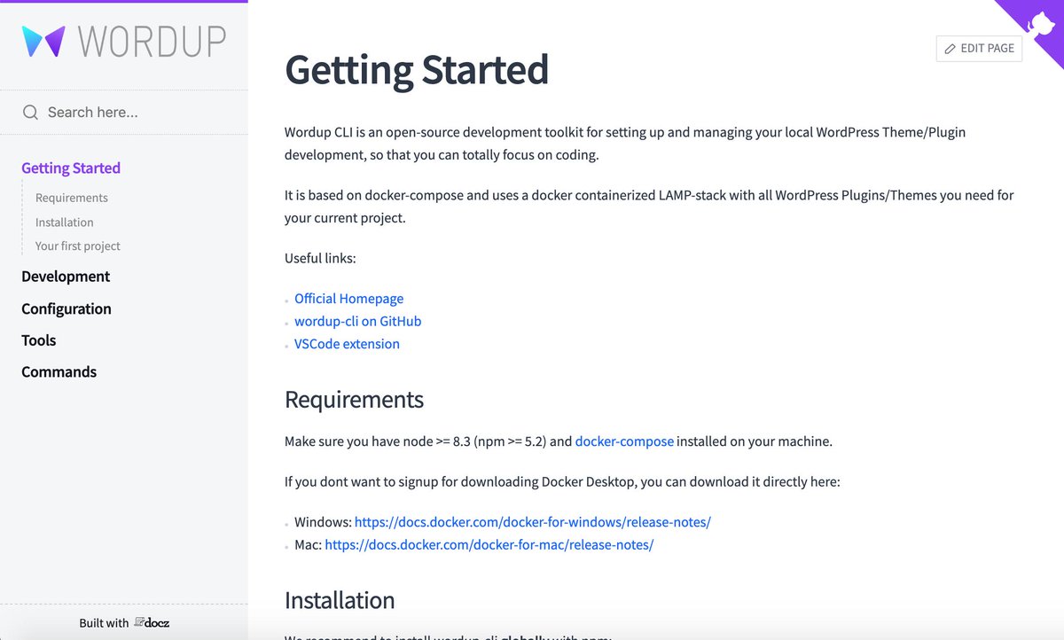The image size is (1064, 640).
Task: Jump to Installation in the sidebar list
Action: (65, 222)
